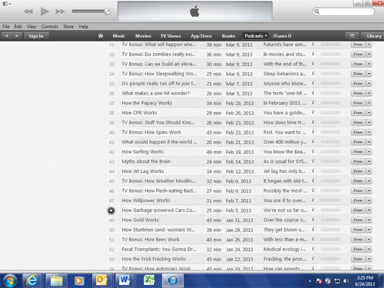Open the Edit menu
The image size is (384, 288).
(18, 26)
